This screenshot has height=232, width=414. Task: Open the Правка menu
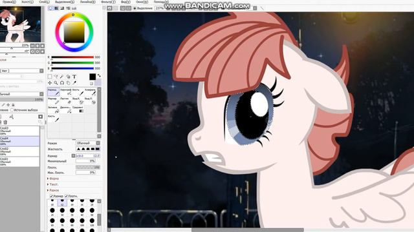[10, 2]
